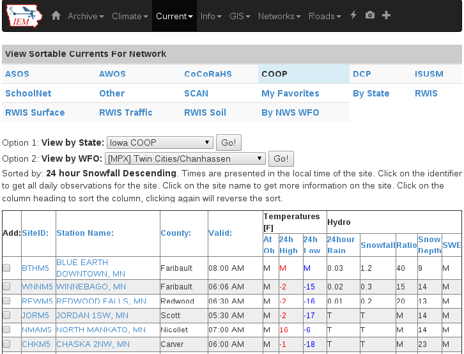Open NORTH MANKATO, MN station info

tap(101, 330)
